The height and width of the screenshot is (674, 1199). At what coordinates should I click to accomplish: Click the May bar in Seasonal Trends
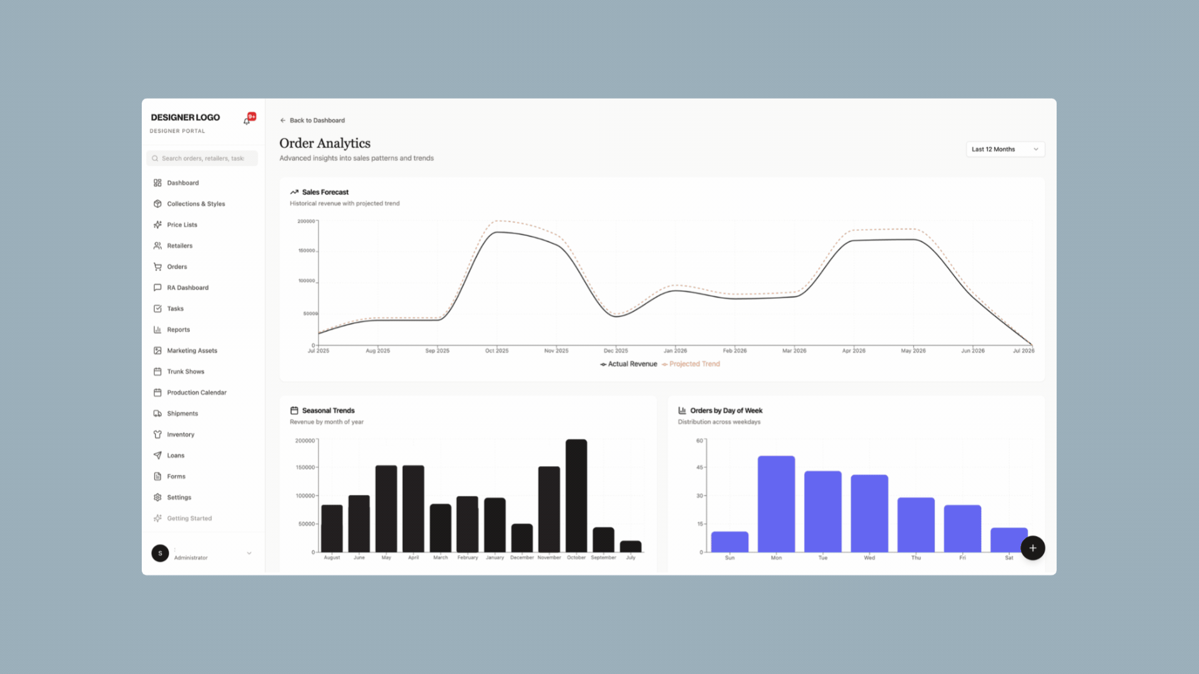click(x=386, y=509)
